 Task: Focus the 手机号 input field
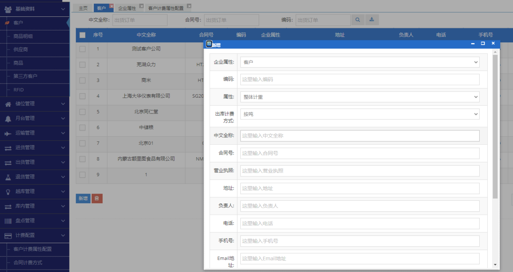pos(360,241)
